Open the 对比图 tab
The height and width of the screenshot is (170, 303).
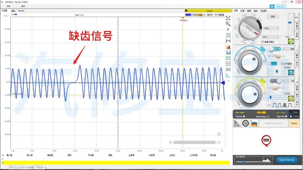(263, 11)
